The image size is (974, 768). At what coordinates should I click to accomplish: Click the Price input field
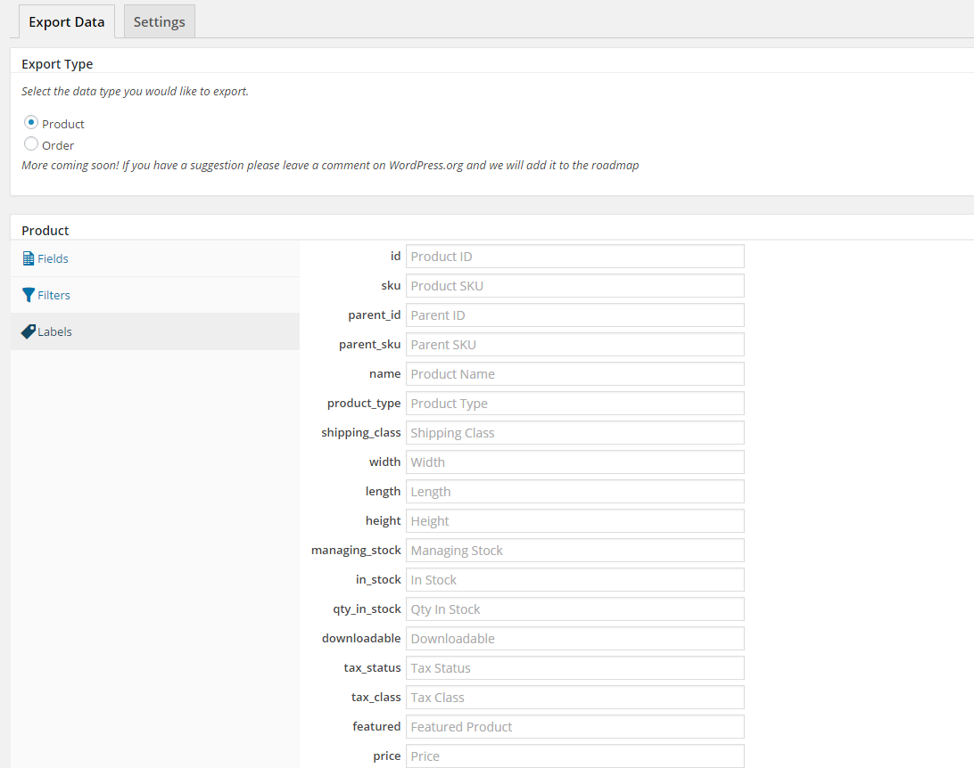point(574,756)
